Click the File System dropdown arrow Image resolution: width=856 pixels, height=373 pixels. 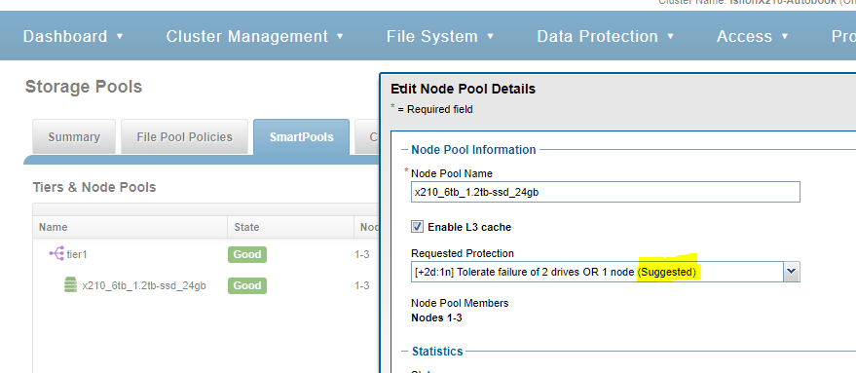[x=490, y=37]
